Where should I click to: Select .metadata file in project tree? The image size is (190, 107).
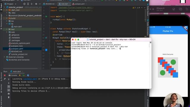tap(14, 38)
